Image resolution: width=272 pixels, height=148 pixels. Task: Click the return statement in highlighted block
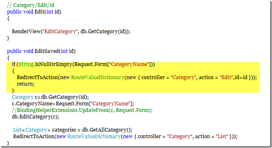click(x=25, y=84)
